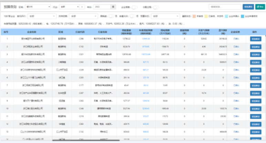The image size is (266, 143).
Task: Click the search input field at top right
Action: [224, 7]
